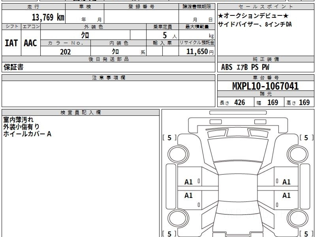Select the セールスポイント header
The width and height of the screenshot is (316, 237).
tap(266, 7)
